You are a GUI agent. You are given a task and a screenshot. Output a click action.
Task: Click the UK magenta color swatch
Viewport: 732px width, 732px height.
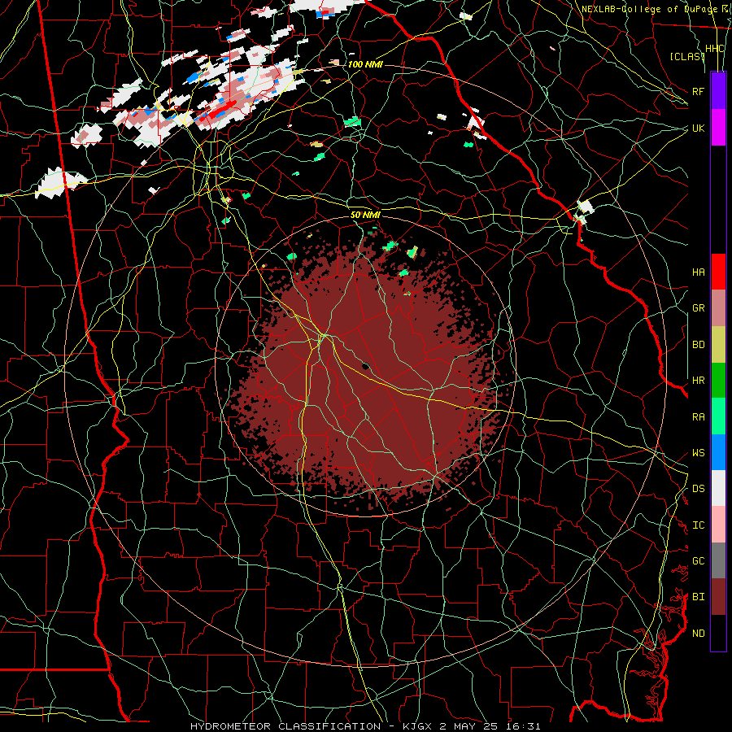click(718, 128)
